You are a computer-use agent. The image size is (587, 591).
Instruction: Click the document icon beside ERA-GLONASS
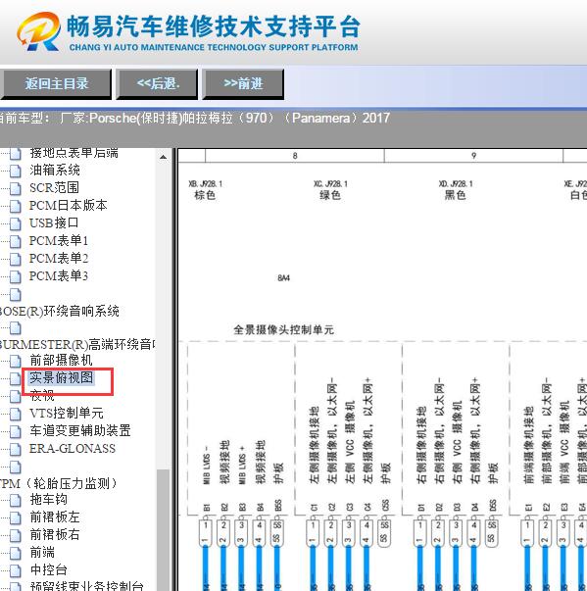pos(16,449)
